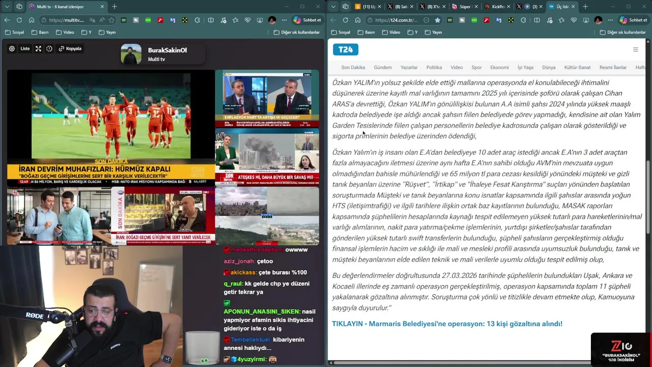Close the active Üç ilde tab

[x=573, y=7]
